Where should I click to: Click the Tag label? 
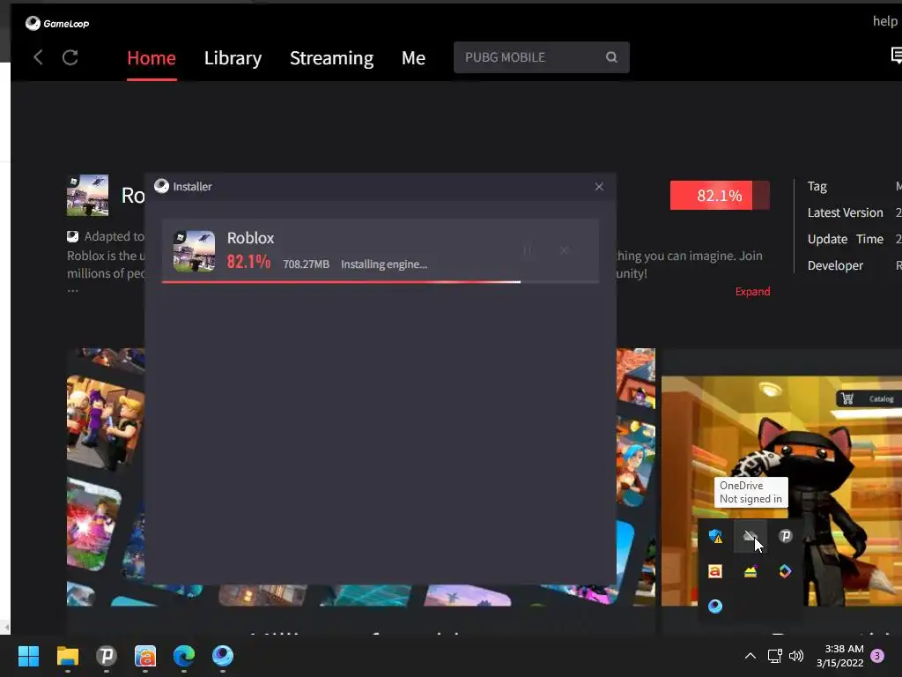[817, 187]
